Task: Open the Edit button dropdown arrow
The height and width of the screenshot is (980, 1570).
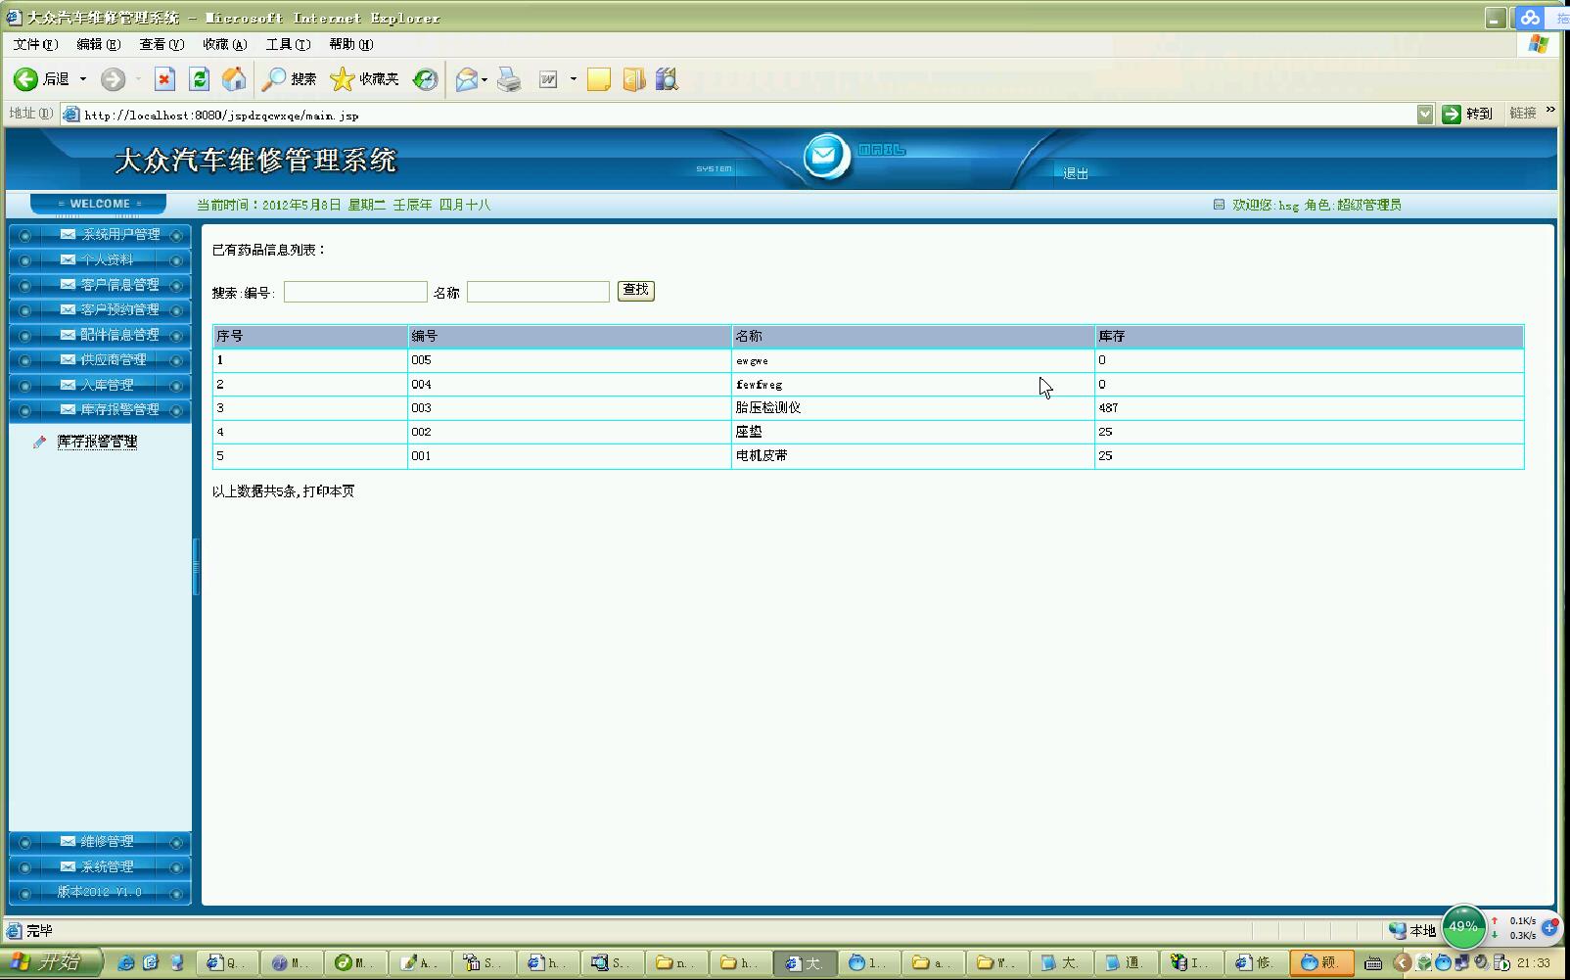Action: click(x=573, y=79)
